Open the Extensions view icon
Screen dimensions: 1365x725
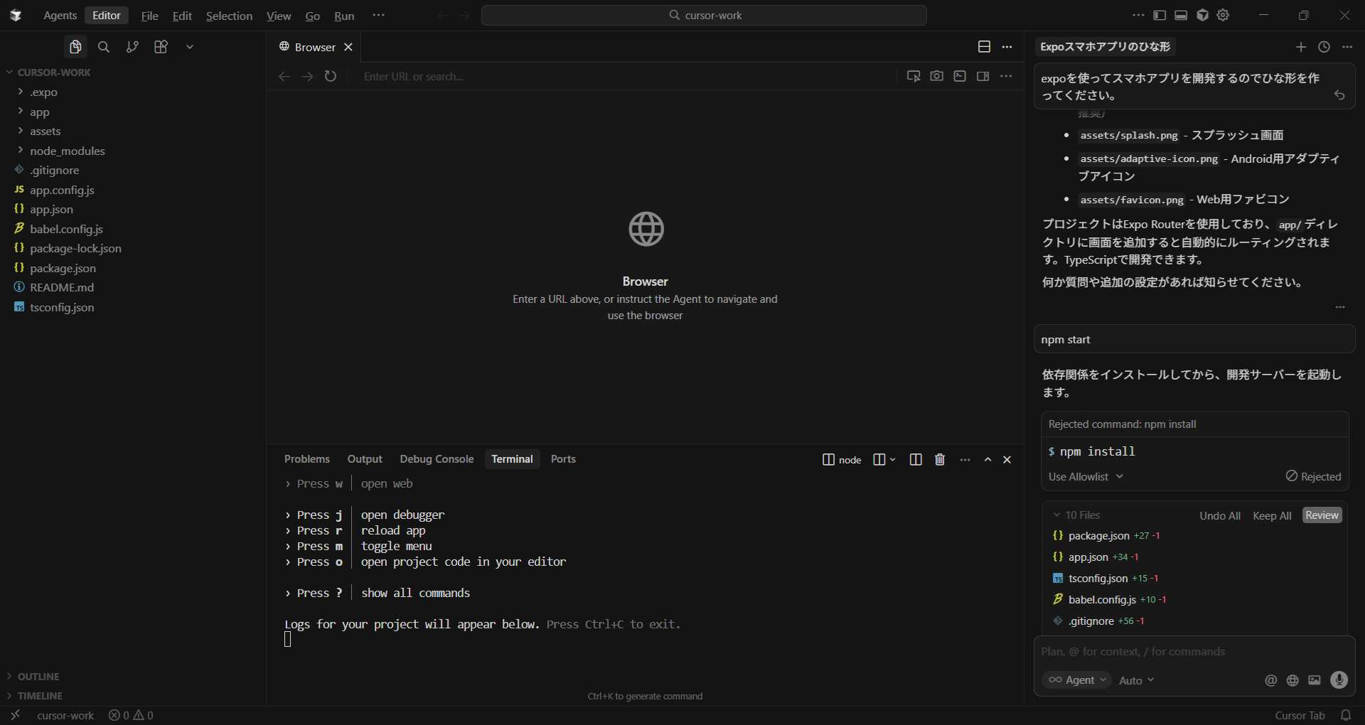[x=161, y=47]
